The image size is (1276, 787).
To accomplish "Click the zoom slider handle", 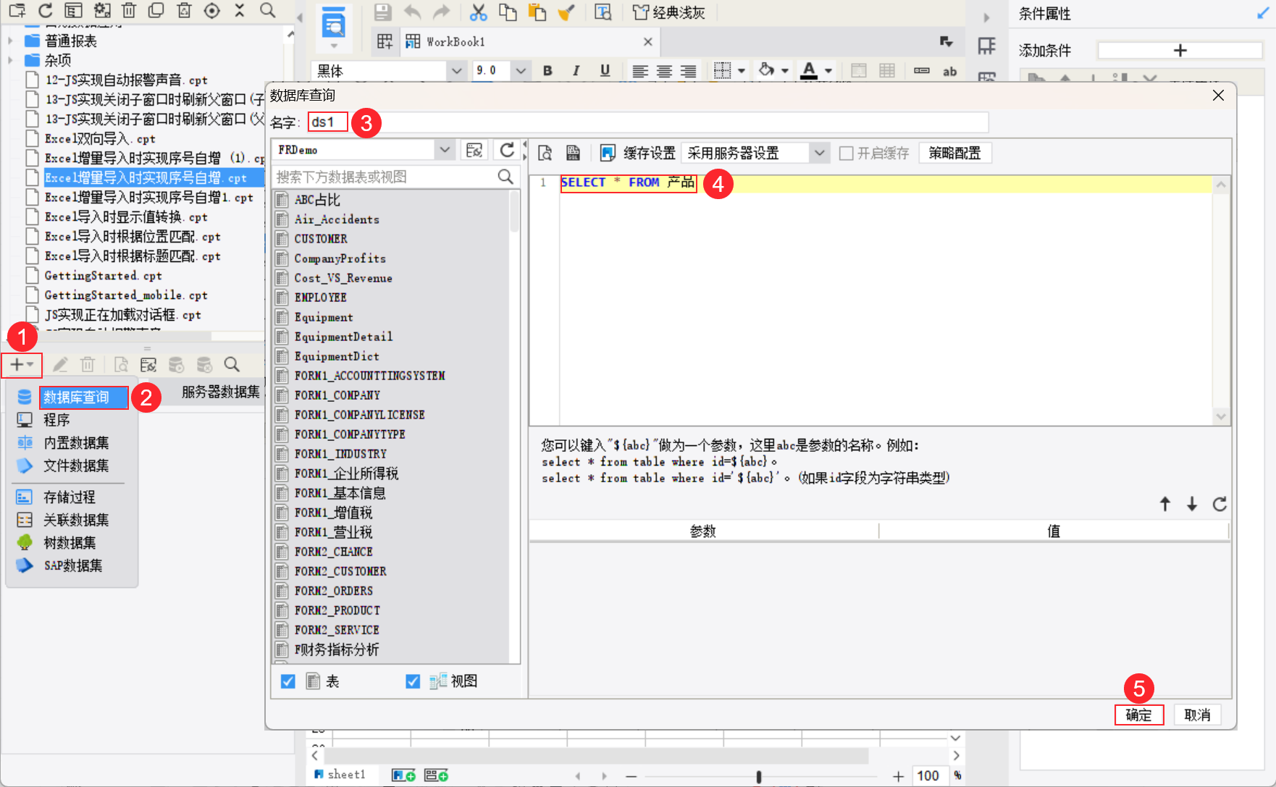I will point(758,776).
